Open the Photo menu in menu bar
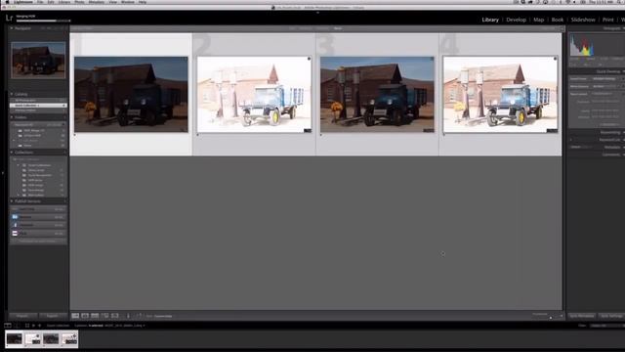The width and height of the screenshot is (625, 352). click(x=79, y=2)
